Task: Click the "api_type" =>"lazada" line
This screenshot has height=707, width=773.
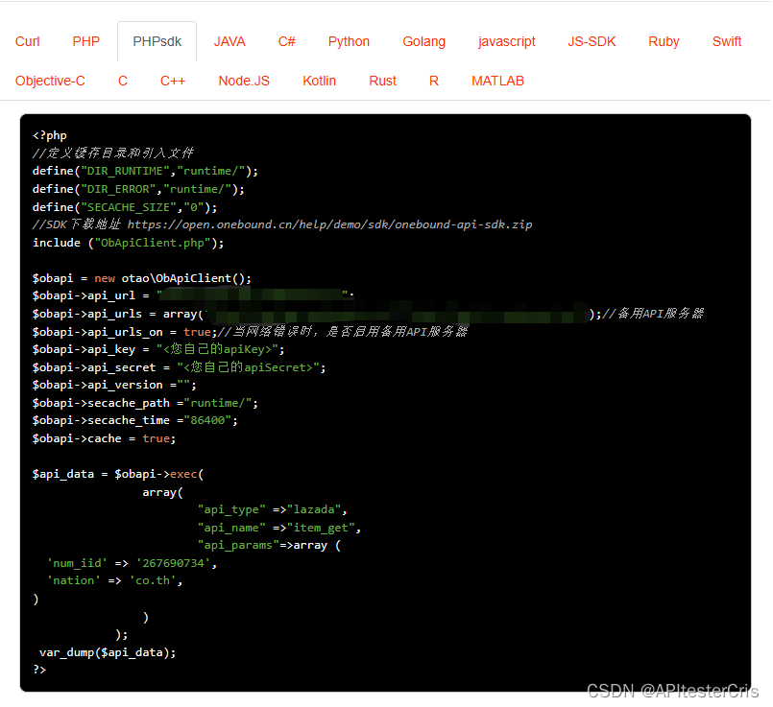Action: click(273, 509)
